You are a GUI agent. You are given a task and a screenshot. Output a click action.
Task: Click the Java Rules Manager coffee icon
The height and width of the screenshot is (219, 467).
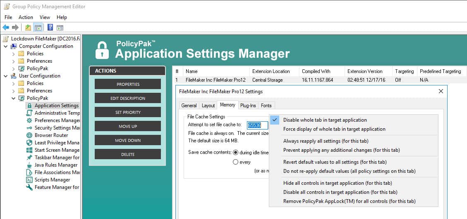point(29,165)
